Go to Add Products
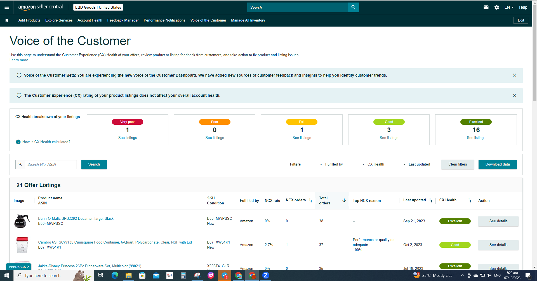Screen dimensions: 537x281 (x=29, y=20)
